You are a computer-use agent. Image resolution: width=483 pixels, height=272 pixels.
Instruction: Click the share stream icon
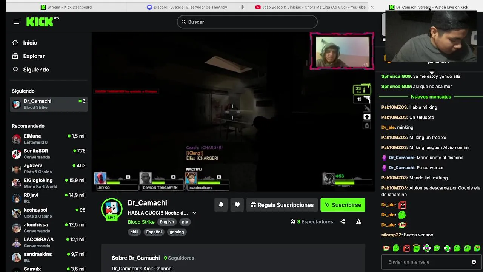click(x=343, y=222)
